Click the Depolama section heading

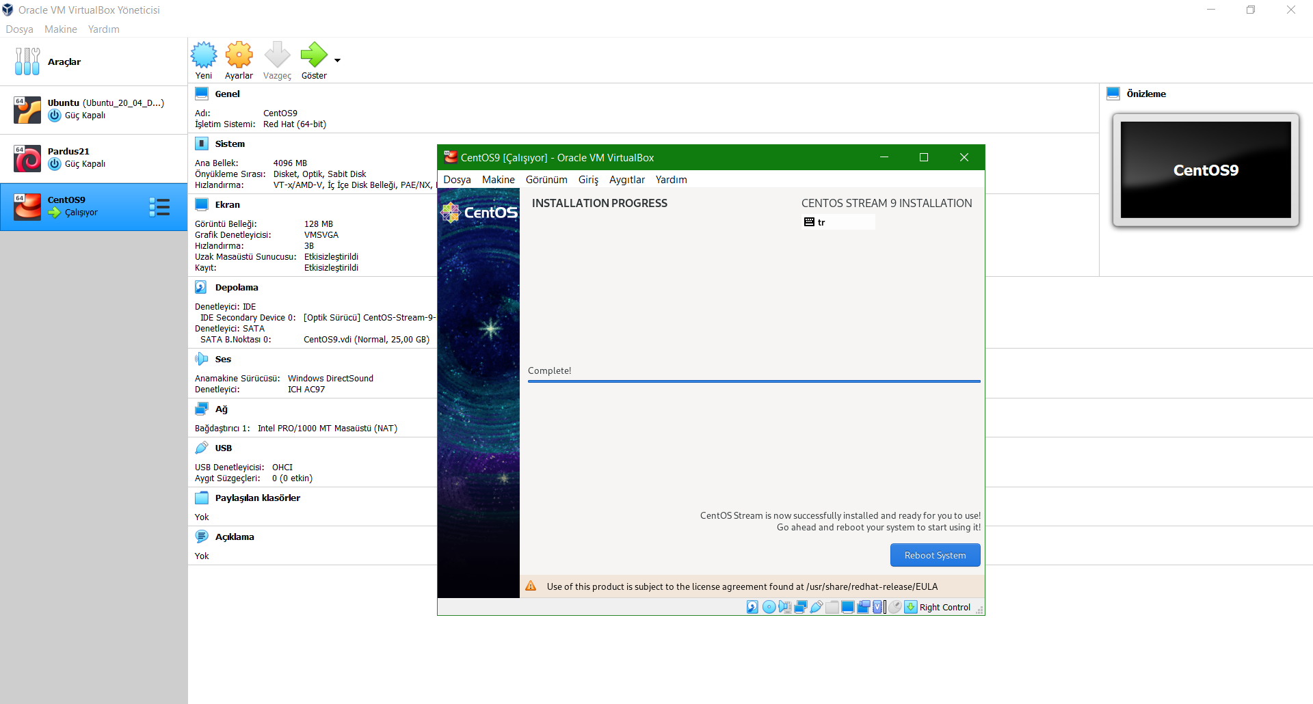237,287
